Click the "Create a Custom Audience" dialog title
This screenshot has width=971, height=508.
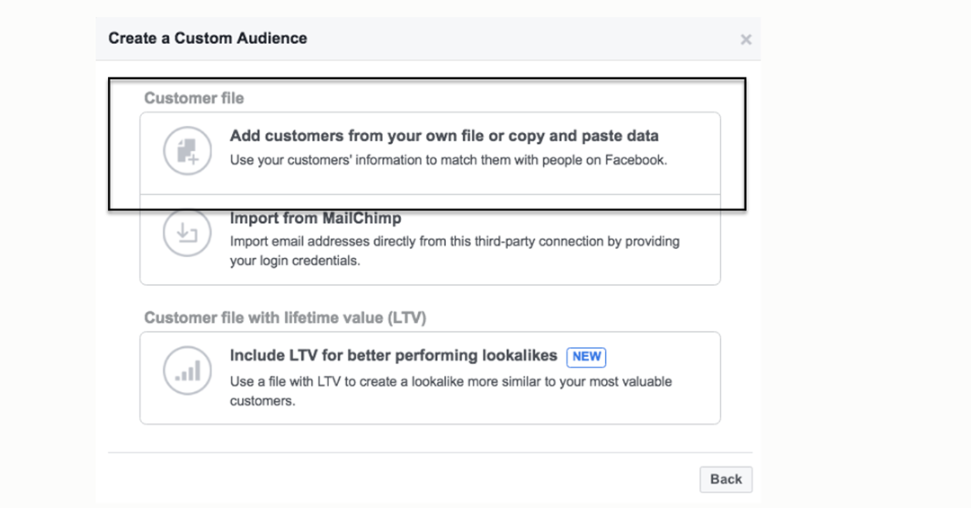(208, 39)
